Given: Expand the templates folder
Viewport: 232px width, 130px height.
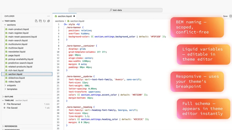Looking at the screenshot, I should (5, 89).
